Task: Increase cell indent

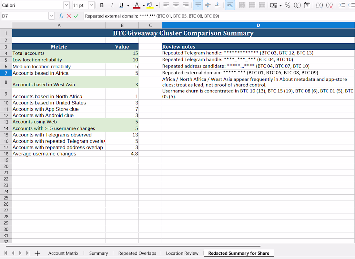Action: click(x=341, y=5)
